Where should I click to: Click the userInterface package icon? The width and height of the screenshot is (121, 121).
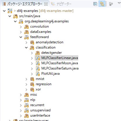[x=26, y=116]
